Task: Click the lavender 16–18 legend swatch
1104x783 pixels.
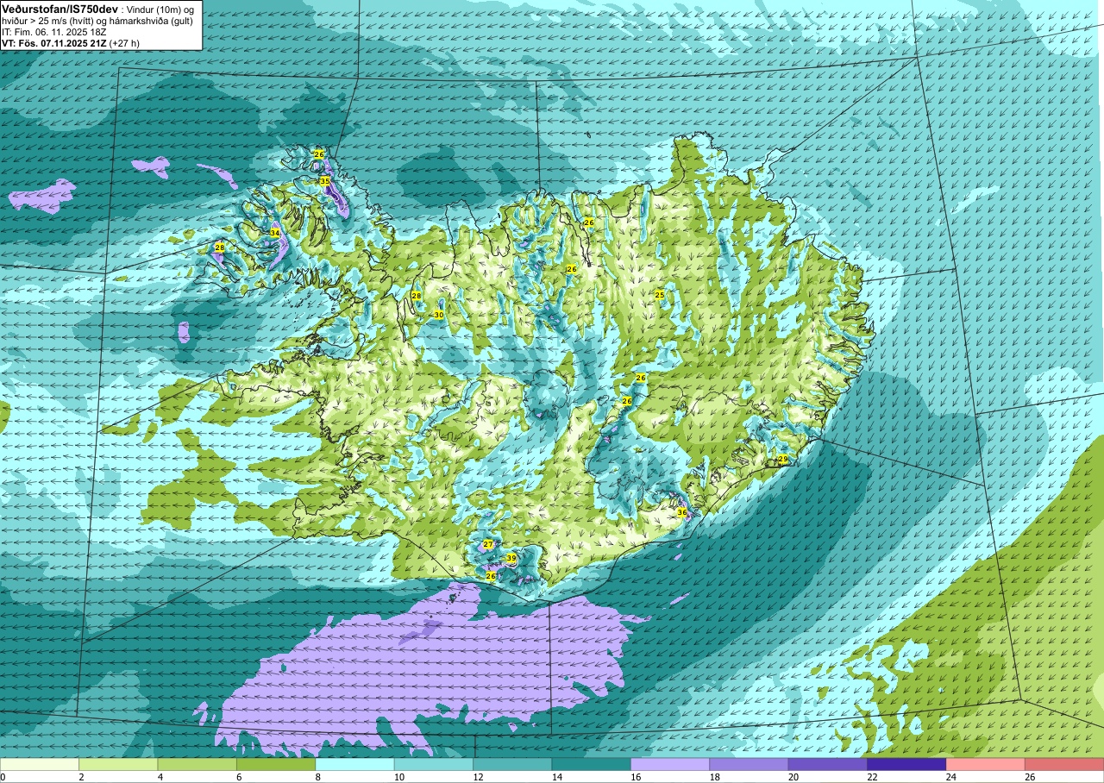Action: click(x=670, y=764)
